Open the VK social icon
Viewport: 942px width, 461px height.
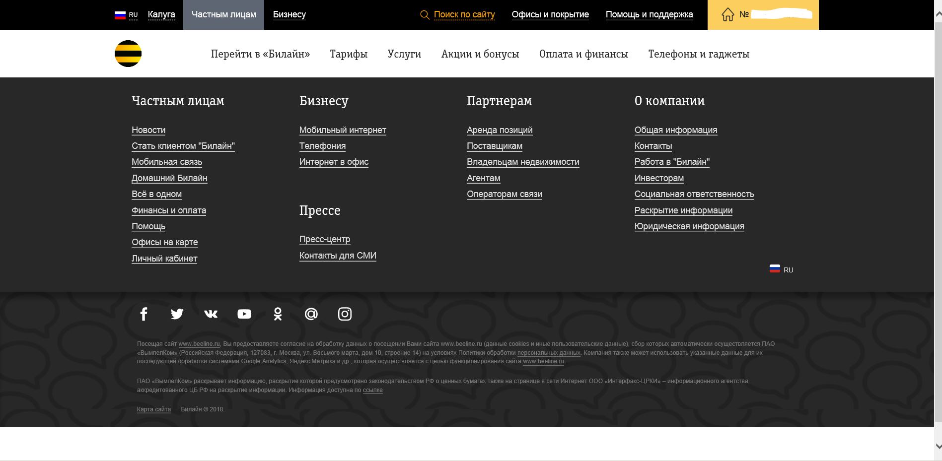tap(211, 314)
